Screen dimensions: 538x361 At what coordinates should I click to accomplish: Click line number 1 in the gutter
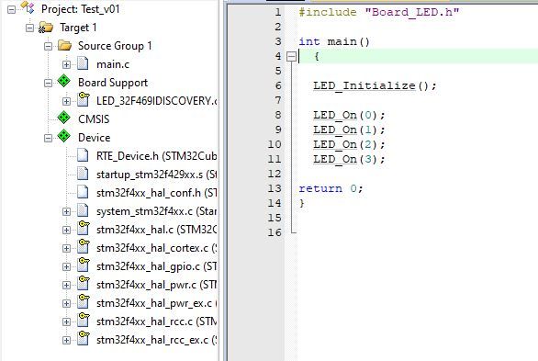pos(278,12)
